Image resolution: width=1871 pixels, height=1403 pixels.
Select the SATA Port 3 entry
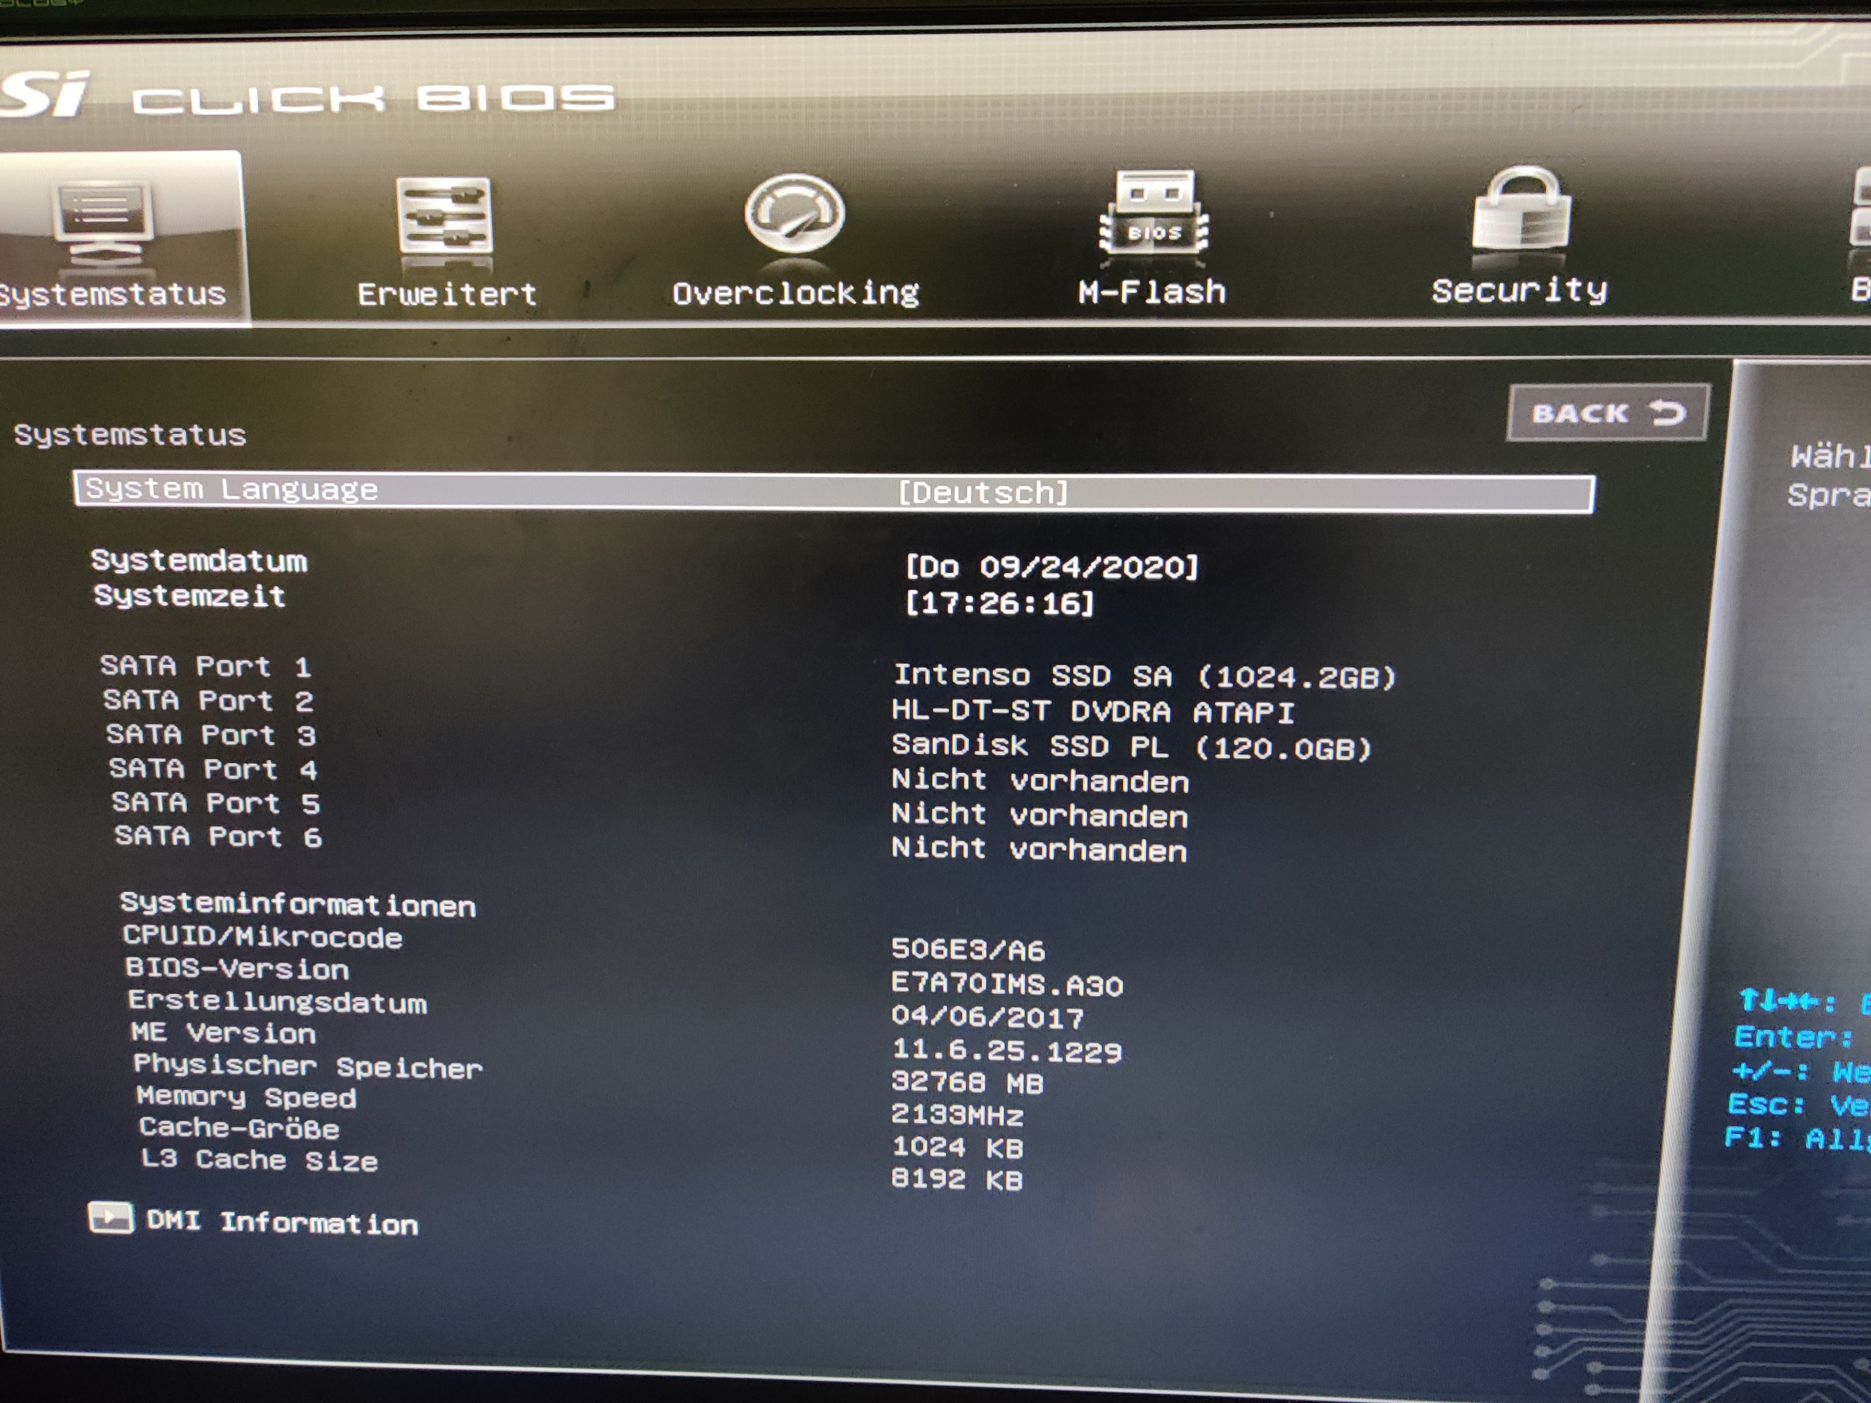tap(211, 735)
